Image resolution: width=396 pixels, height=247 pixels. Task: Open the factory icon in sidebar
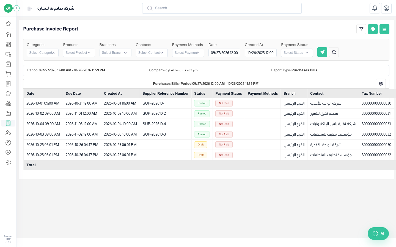pos(8,113)
